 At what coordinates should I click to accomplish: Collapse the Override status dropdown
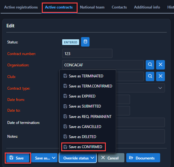click(78, 158)
